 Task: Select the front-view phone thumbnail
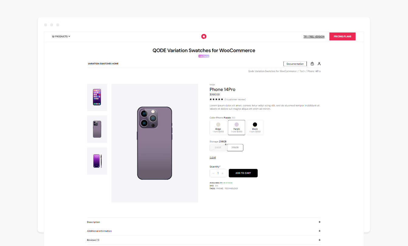tap(97, 97)
